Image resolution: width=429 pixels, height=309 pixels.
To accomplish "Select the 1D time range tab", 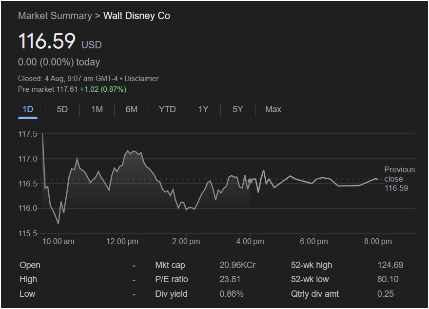I will pos(28,109).
